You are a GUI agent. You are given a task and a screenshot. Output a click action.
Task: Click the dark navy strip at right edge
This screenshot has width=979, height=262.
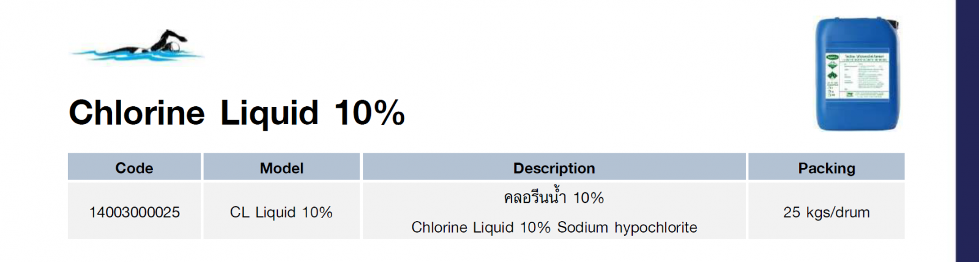pyautogui.click(x=967, y=131)
